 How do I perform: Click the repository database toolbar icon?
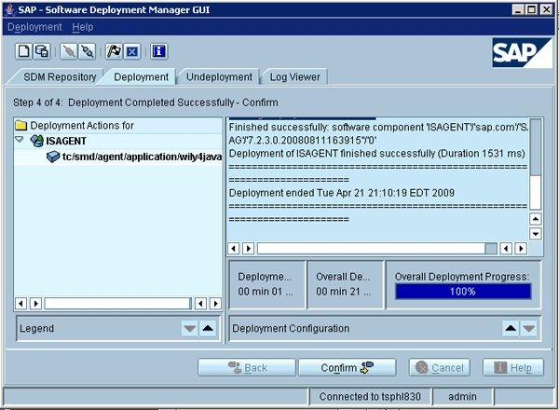[x=42, y=51]
